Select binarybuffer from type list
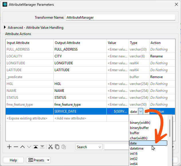This screenshot has height=166, width=181. [x=148, y=128]
